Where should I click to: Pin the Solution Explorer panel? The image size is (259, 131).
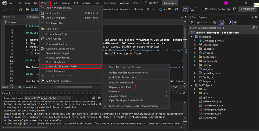(252, 17)
